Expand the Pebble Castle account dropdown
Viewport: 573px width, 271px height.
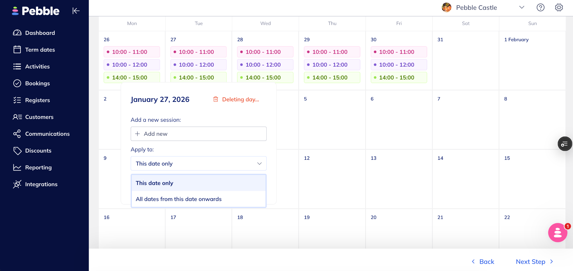(522, 8)
